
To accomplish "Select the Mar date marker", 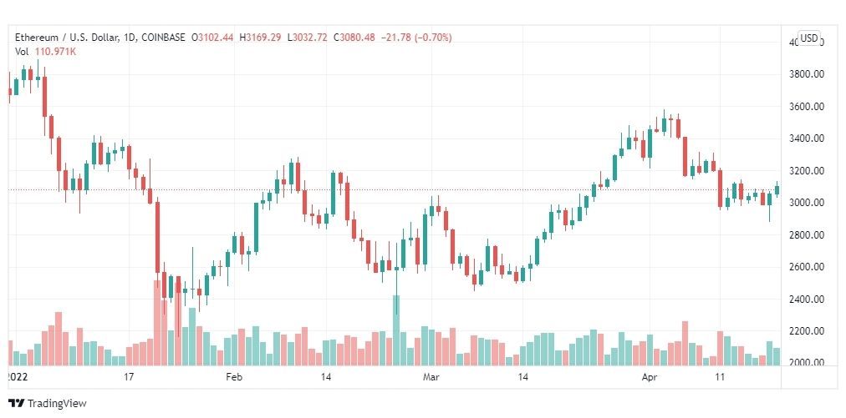I will tap(431, 377).
